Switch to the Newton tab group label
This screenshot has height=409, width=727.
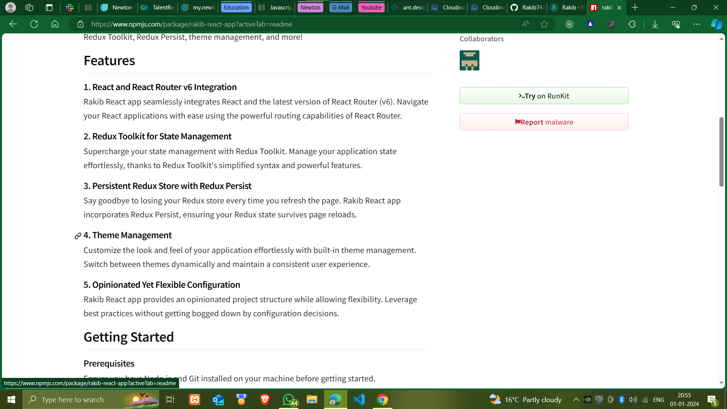(x=310, y=7)
